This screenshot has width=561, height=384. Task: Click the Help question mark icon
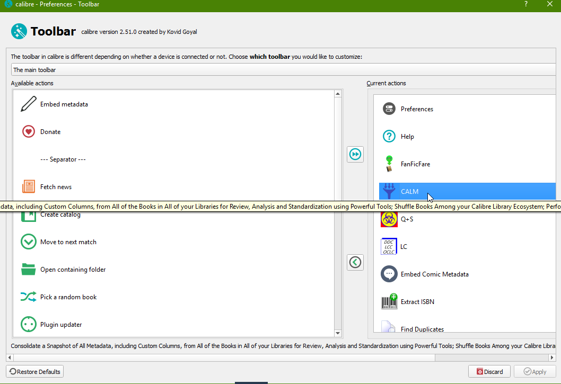coord(389,136)
